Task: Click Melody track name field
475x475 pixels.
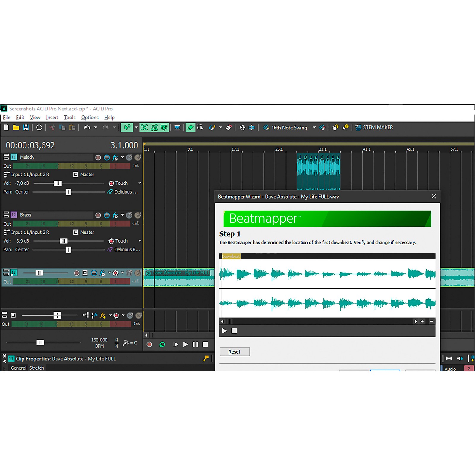Action: coord(56,157)
